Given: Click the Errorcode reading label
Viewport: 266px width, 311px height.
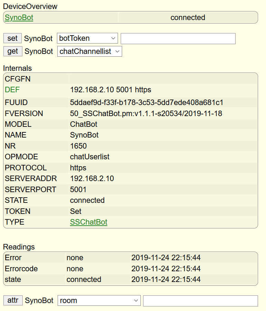Looking at the screenshot, I should (x=21, y=269).
